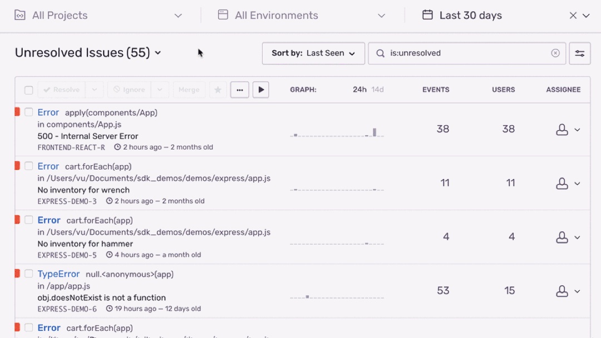Image resolution: width=601 pixels, height=338 pixels.
Task: Click clock icon on EXPRESS-DEMO-6 row
Action: tap(109, 309)
